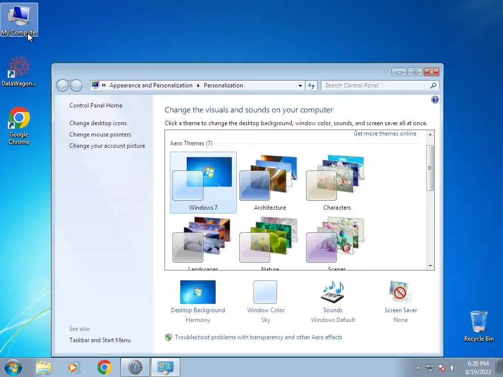This screenshot has width=503, height=377.
Task: Close the Personalization window
Action: (x=431, y=72)
